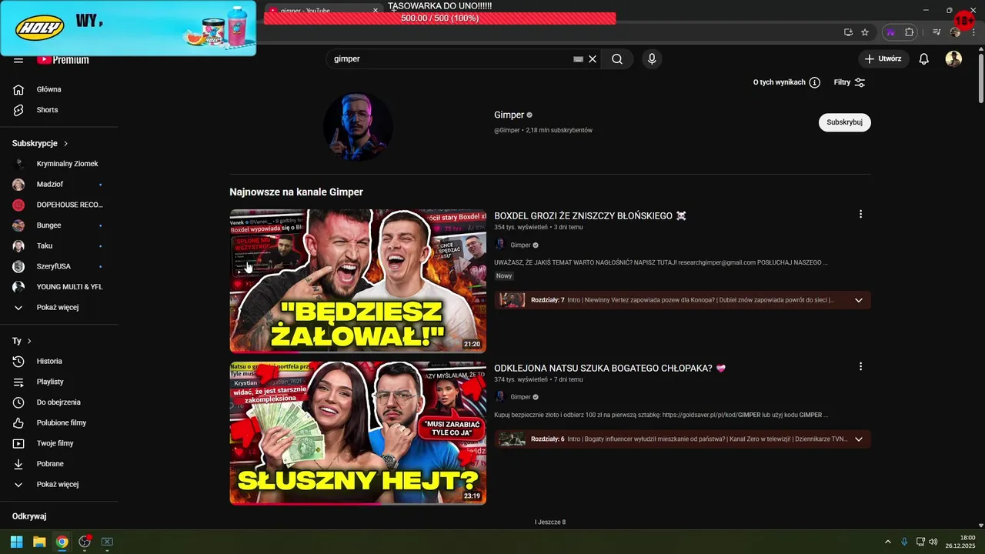
Task: Open YOUNG MULTI & YFL subscription
Action: (58, 287)
